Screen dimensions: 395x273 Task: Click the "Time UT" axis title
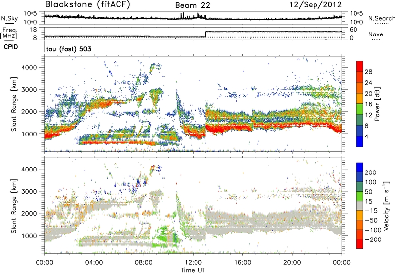point(193,270)
